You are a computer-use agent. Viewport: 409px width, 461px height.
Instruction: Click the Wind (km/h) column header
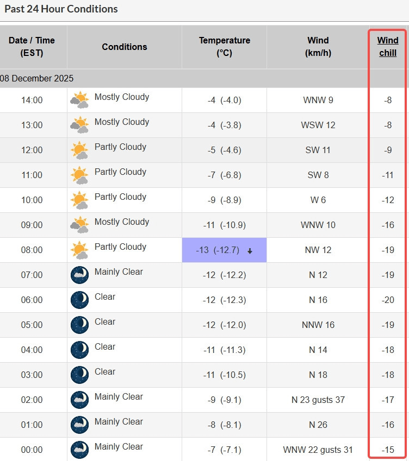coord(318,47)
